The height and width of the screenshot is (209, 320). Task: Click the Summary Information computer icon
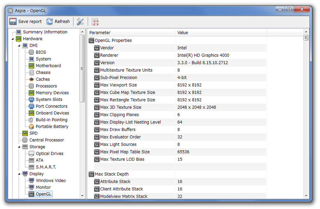pos(19,32)
